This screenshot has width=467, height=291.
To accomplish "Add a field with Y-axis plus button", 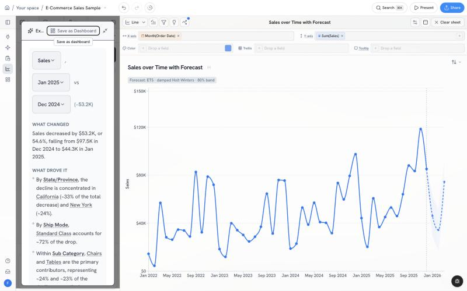I will [x=459, y=36].
